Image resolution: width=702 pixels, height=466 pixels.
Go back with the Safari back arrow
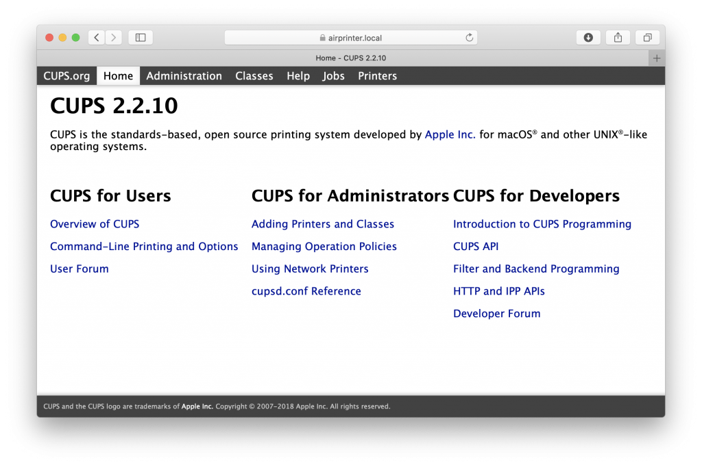click(x=97, y=38)
